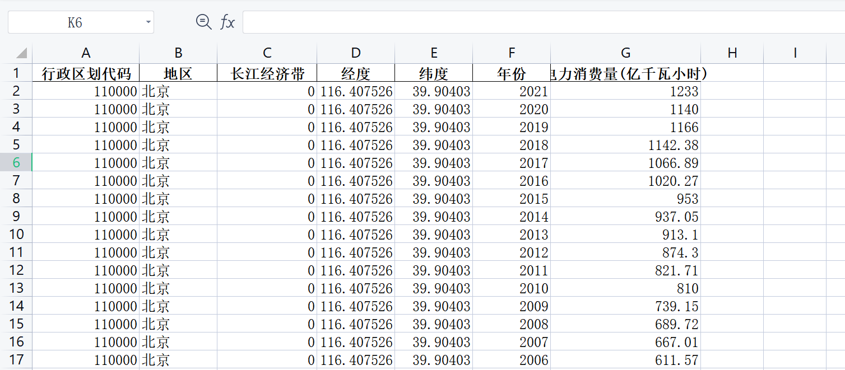Select the cell with year 2006
Screen dimensions: 845x370
[x=512, y=360]
